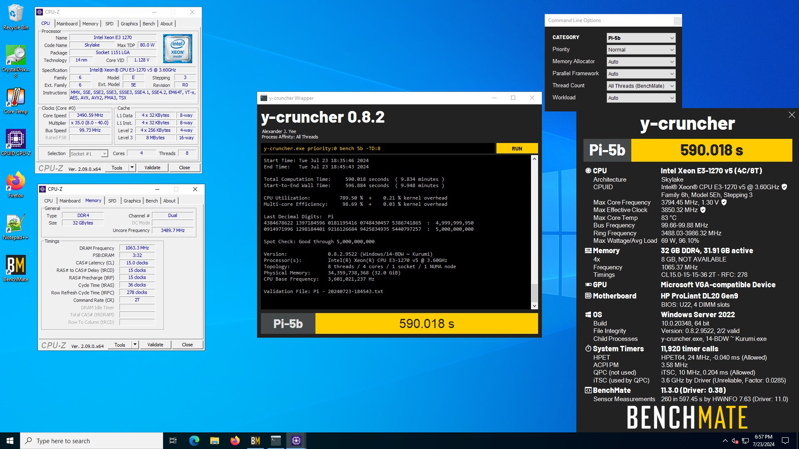Launch Microsoft Edge from taskbar

click(194, 441)
